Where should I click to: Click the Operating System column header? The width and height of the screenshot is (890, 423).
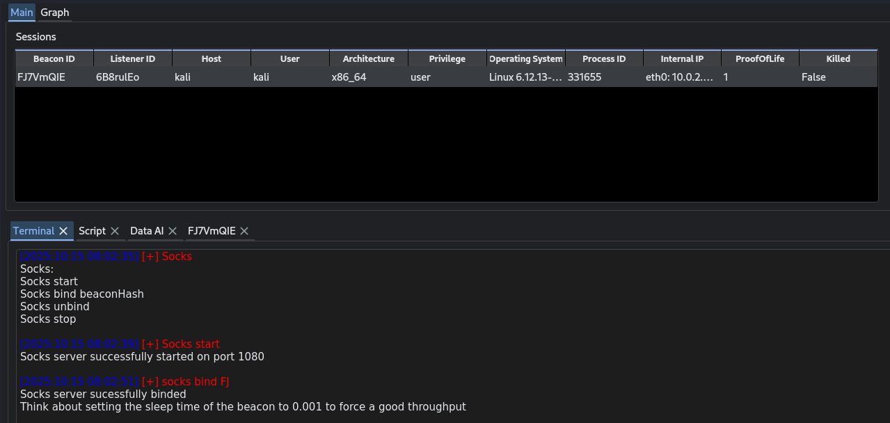526,59
